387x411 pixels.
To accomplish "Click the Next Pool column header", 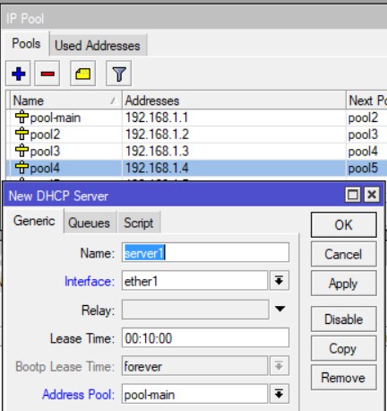I will [366, 101].
